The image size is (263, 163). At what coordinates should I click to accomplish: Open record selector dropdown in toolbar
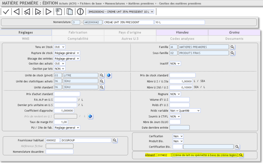click(x=120, y=12)
